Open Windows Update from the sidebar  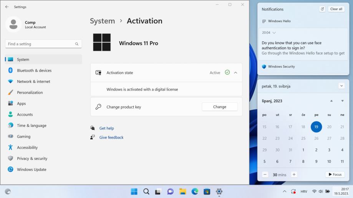(31, 169)
